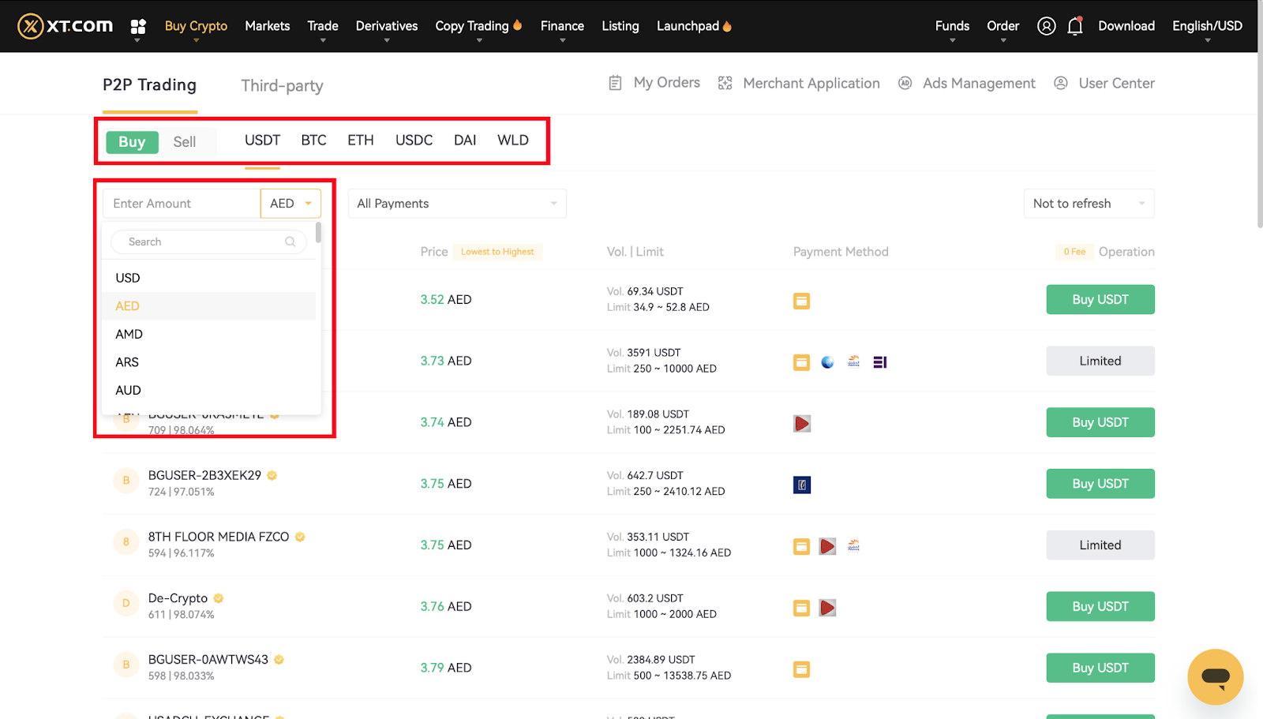The image size is (1263, 719).
Task: Expand the All Payments dropdown
Action: 457,204
